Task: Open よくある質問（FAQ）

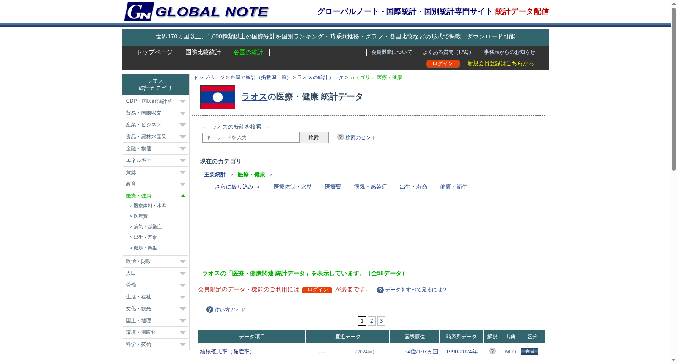Action: tap(448, 52)
